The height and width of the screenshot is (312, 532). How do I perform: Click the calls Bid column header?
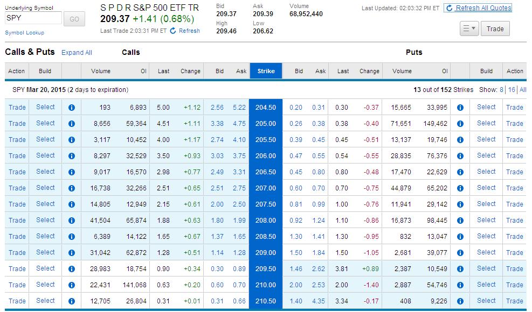(219, 71)
